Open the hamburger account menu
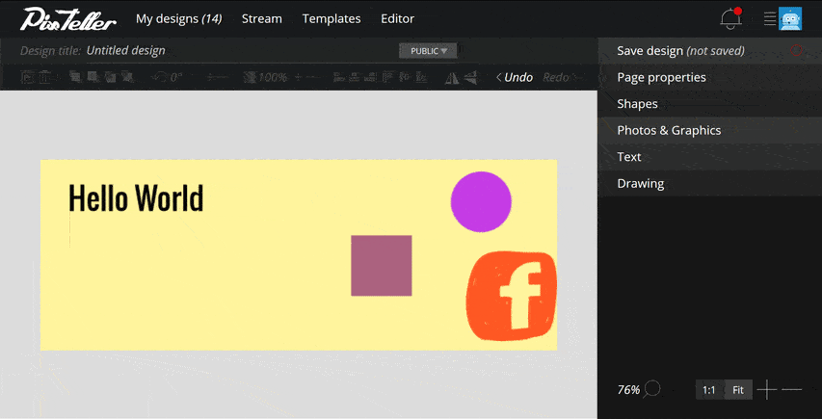 coord(770,19)
